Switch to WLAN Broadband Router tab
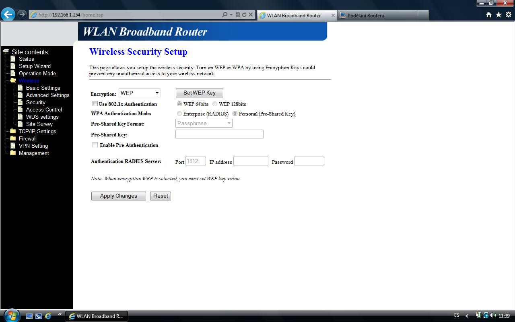The width and height of the screenshot is (515, 322). (297, 15)
